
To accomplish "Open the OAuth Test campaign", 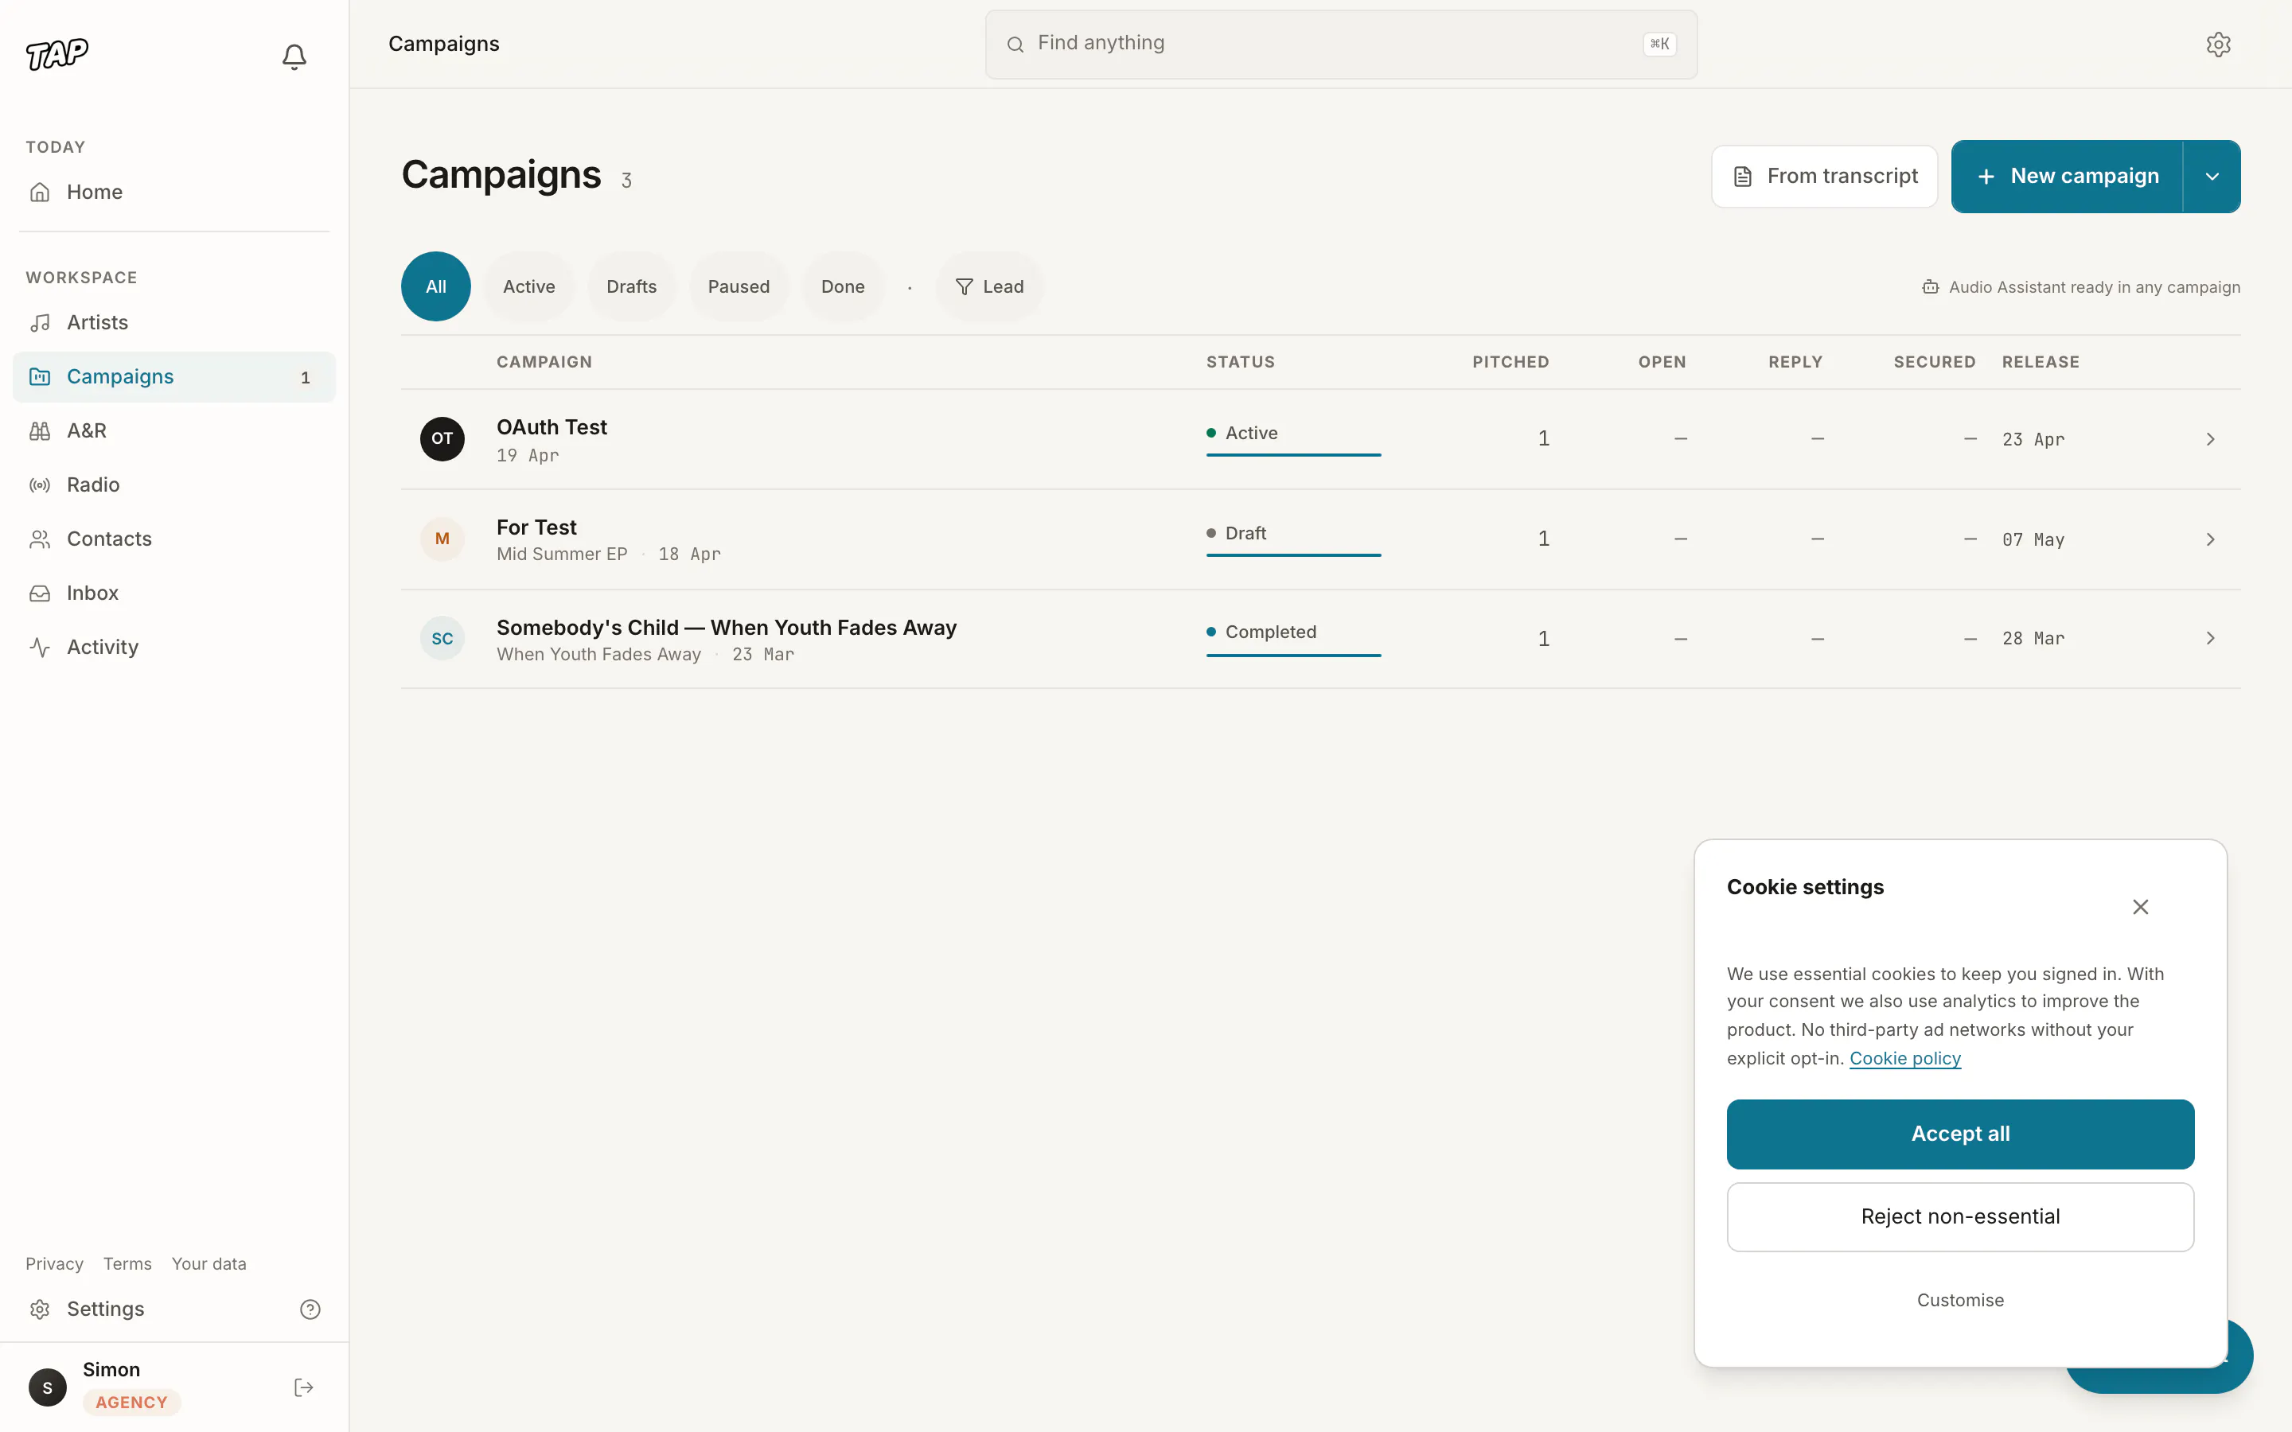I will [1320, 439].
